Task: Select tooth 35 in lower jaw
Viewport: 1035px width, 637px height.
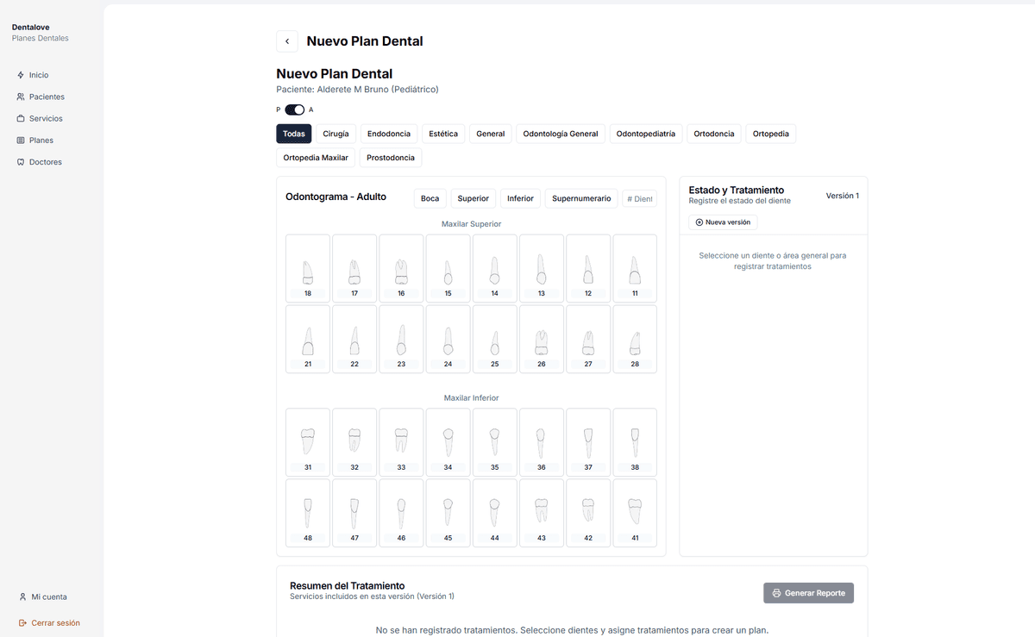Action: point(494,442)
